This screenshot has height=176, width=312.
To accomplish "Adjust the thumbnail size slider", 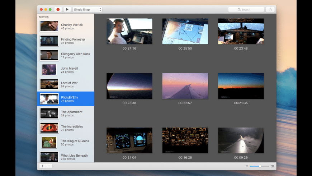I will point(260,166).
